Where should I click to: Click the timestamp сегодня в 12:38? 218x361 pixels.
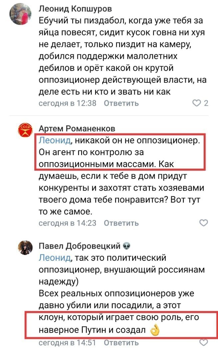67,103
